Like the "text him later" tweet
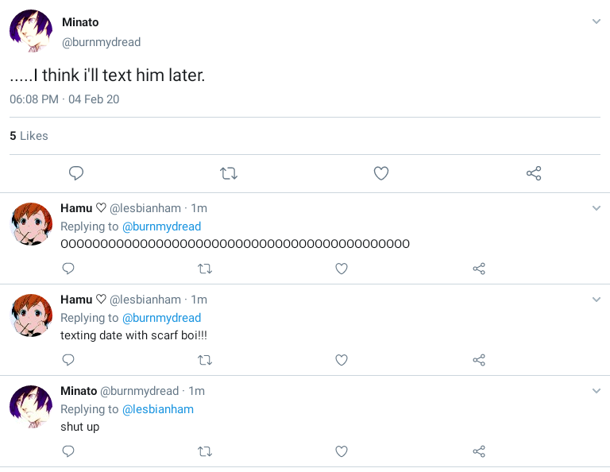The width and height of the screenshot is (610, 472). (x=381, y=173)
